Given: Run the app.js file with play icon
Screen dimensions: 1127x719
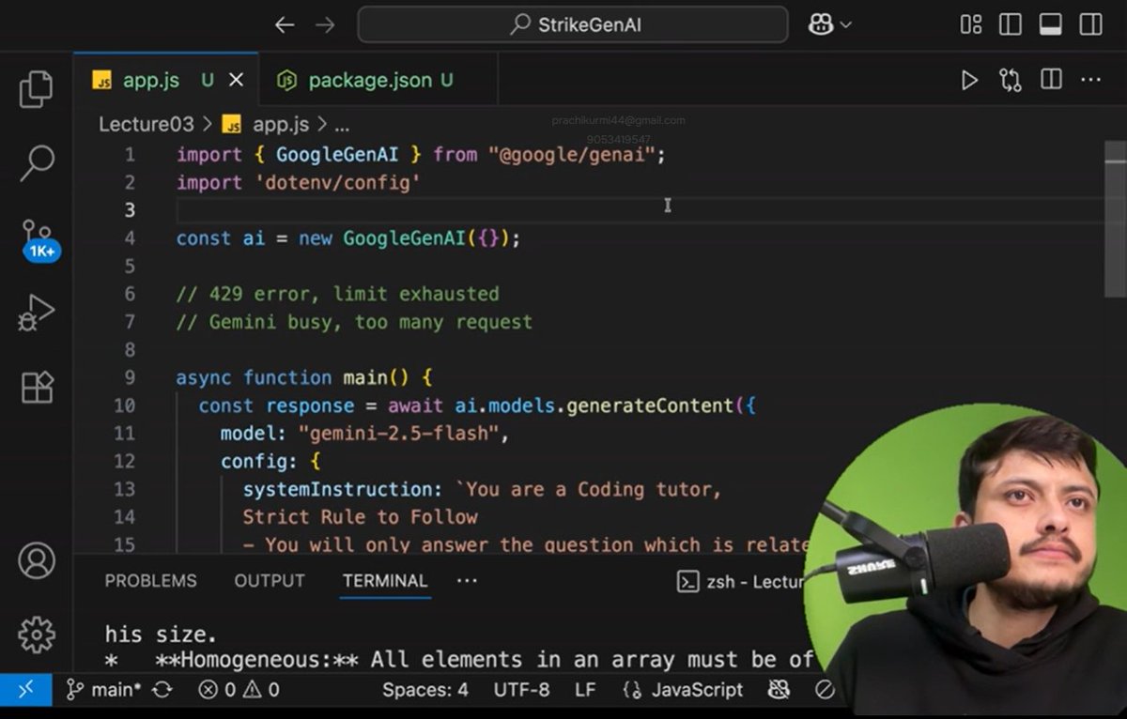Looking at the screenshot, I should point(969,81).
